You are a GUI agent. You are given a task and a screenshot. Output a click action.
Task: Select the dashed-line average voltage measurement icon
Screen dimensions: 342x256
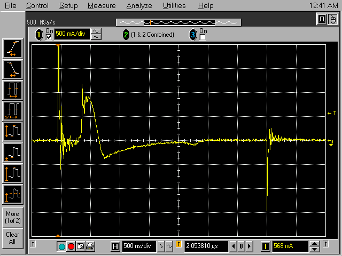point(13,194)
